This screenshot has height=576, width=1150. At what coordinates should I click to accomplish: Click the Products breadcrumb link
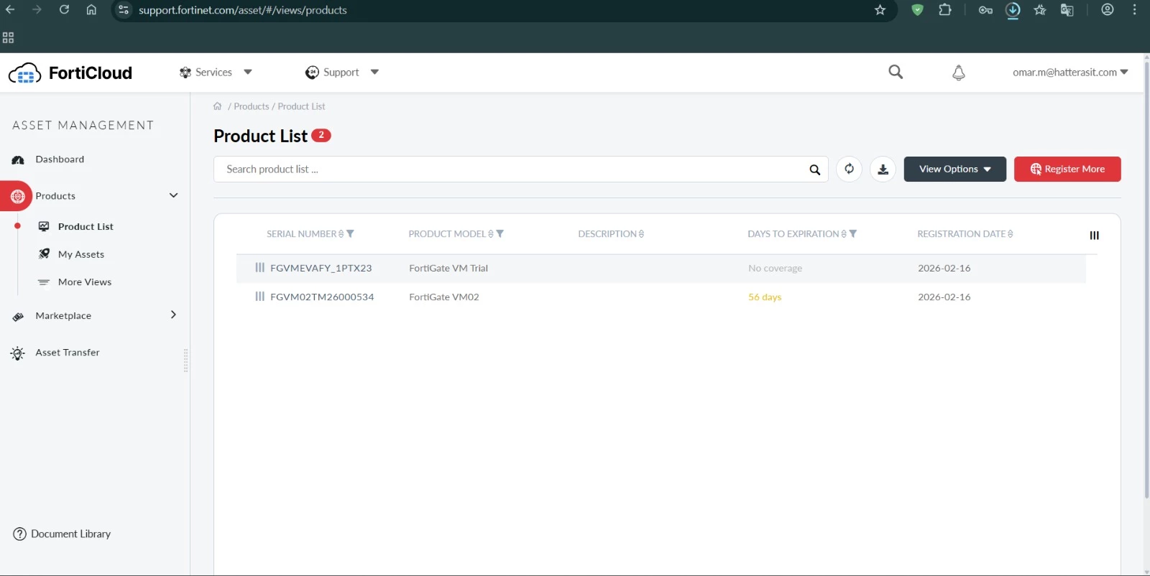tap(252, 106)
